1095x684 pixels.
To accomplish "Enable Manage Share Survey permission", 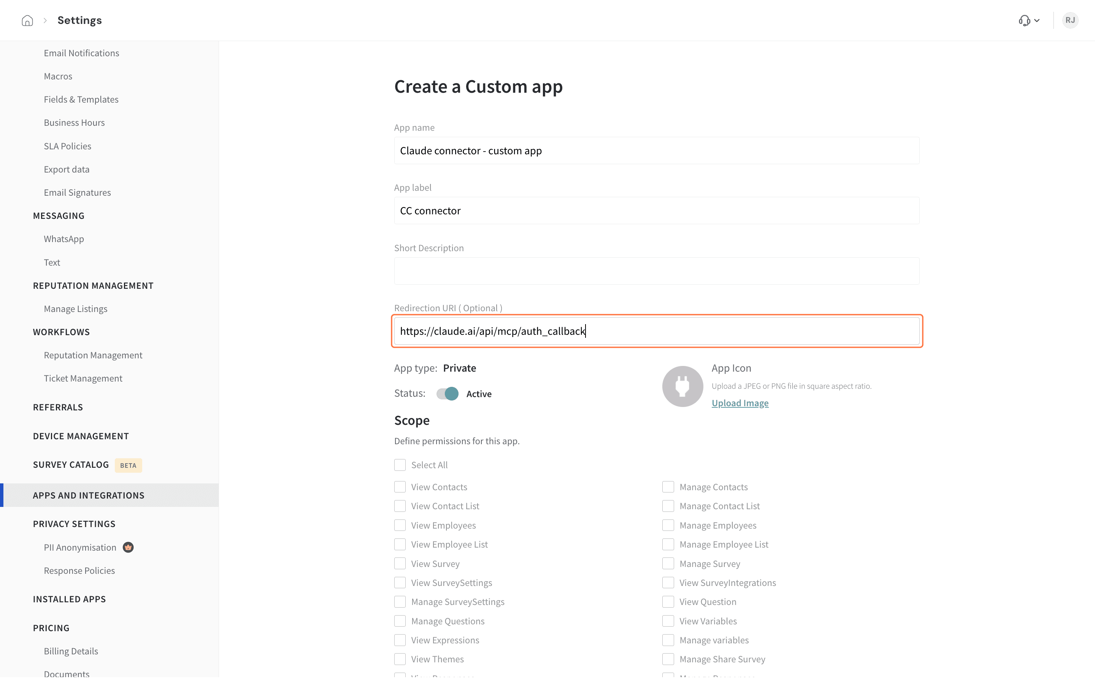I will pos(668,659).
